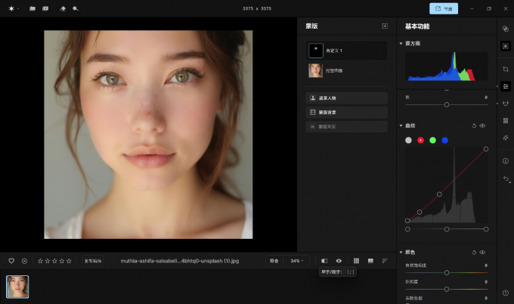Screen dimensions: 514x304
Task: Add a new mask with the plus icon
Action: 384,26
